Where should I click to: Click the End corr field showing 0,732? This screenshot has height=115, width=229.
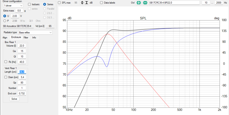coord(22,93)
